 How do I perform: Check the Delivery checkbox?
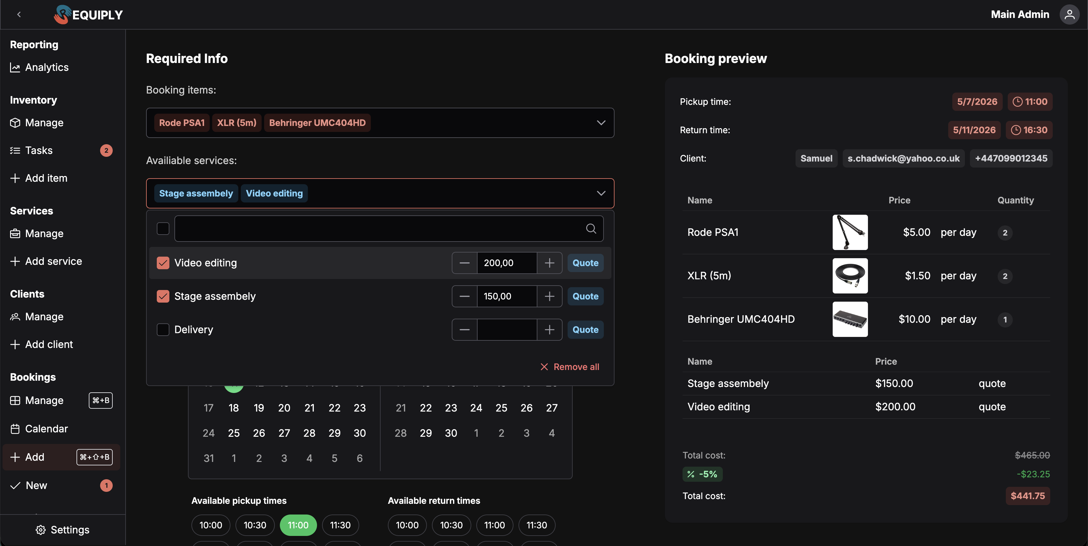(x=163, y=330)
